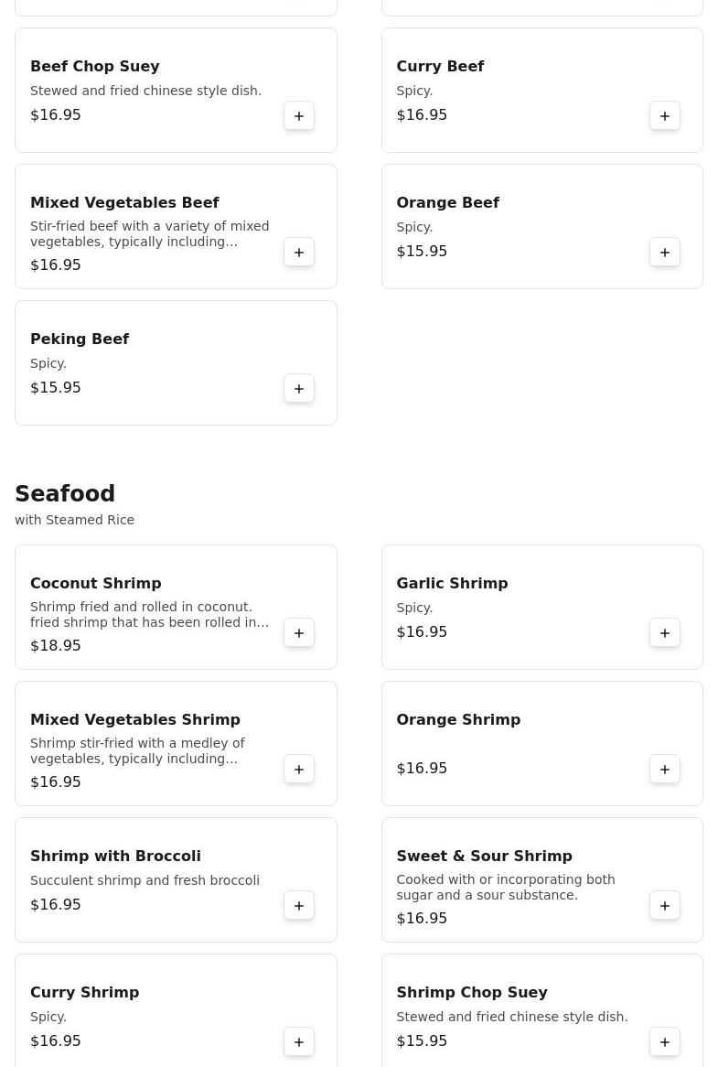Viewport: 718px width, 1067px height.
Task: Open the Coconut Shrimp item title
Action: coord(95,583)
